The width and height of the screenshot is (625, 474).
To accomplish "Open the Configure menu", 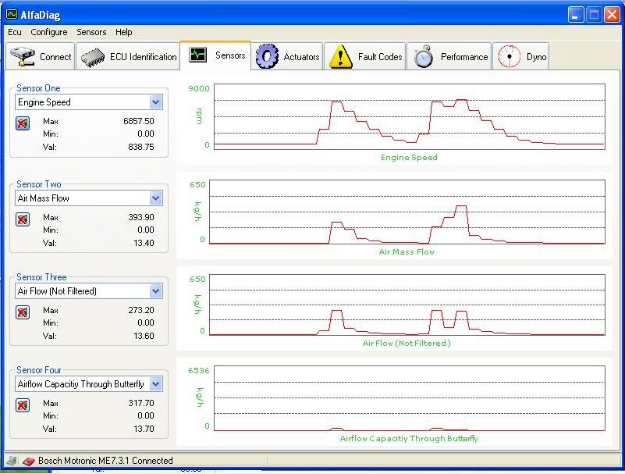I will (x=49, y=32).
